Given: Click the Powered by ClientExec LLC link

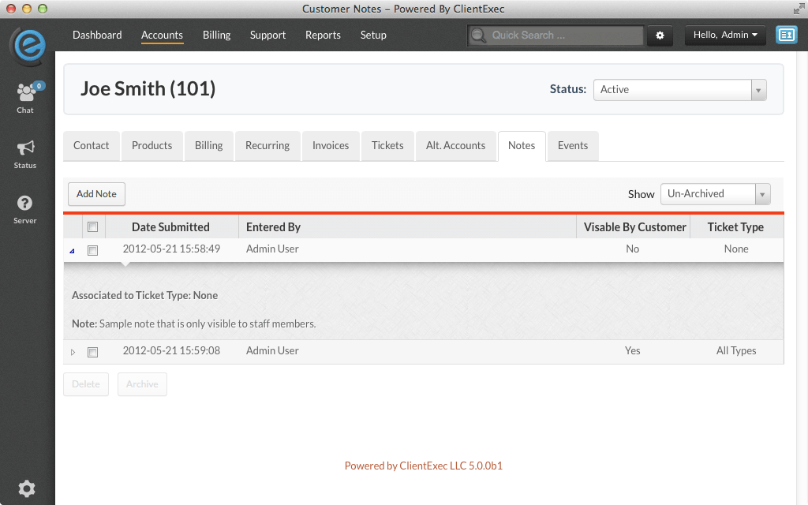Looking at the screenshot, I should (x=424, y=466).
